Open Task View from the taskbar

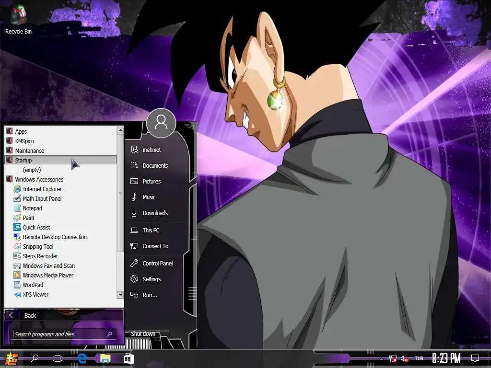click(x=58, y=358)
